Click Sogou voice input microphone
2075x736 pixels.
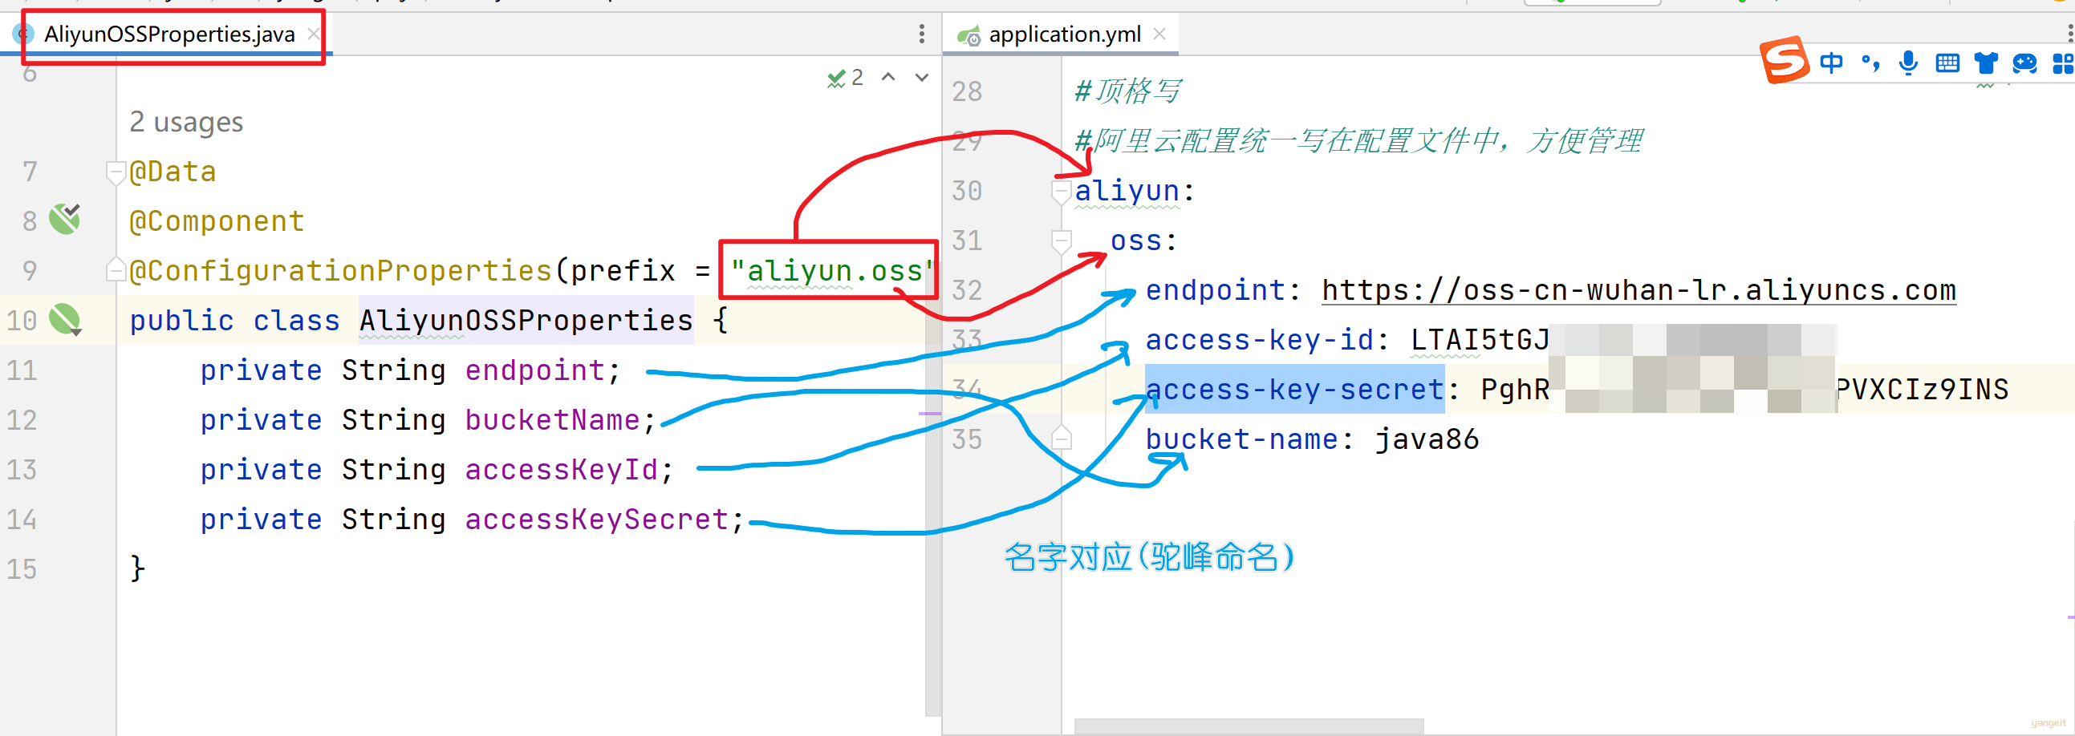click(x=1907, y=63)
